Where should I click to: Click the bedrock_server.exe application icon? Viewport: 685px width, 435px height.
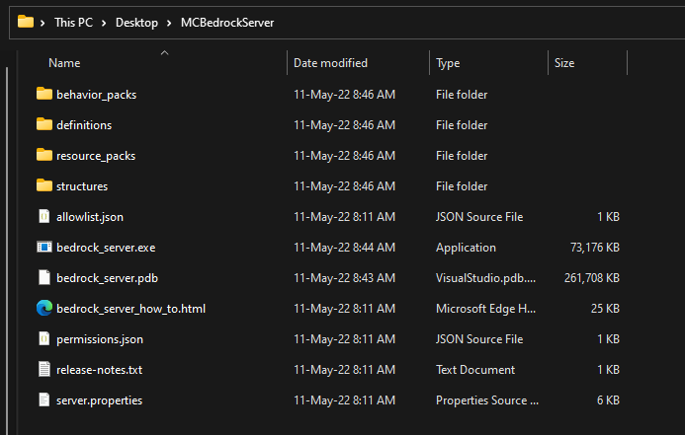point(44,248)
